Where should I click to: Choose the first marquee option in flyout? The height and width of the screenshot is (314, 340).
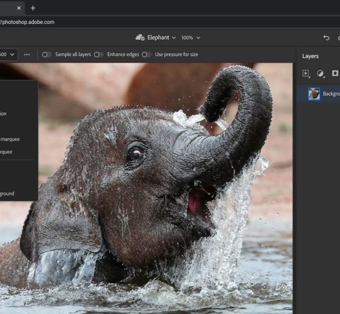[x=9, y=139]
